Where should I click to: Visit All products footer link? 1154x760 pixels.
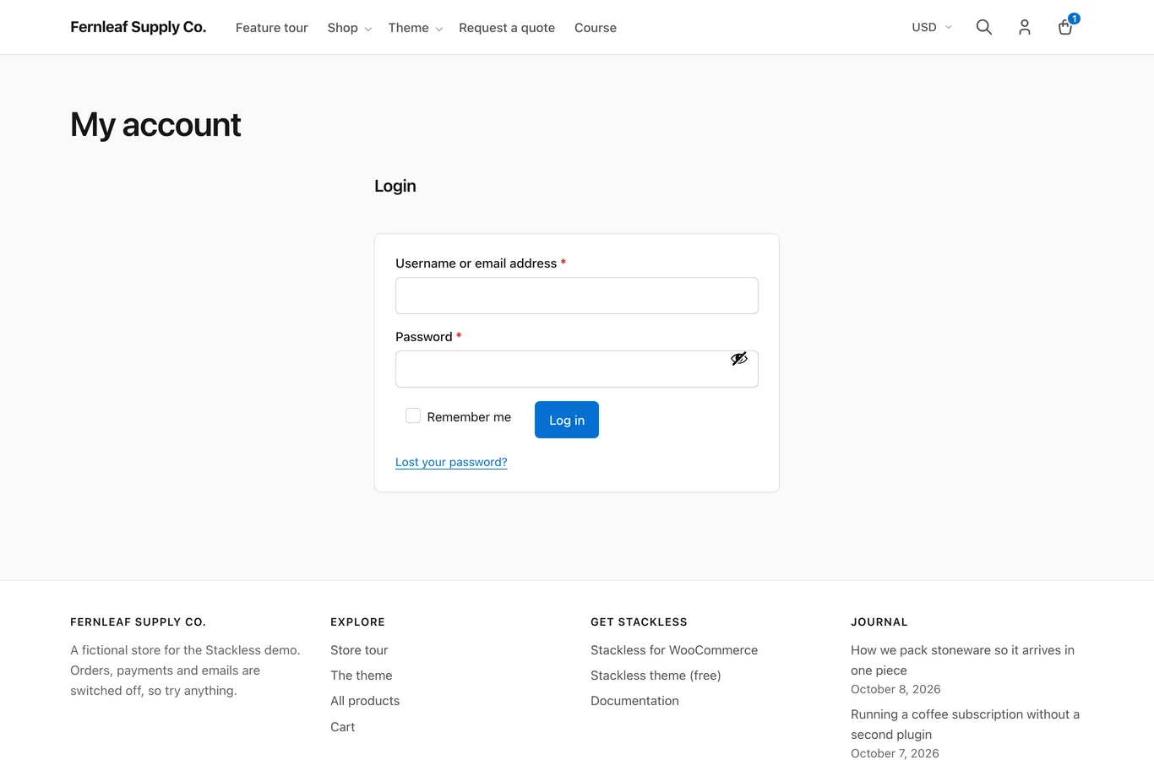pyautogui.click(x=365, y=701)
